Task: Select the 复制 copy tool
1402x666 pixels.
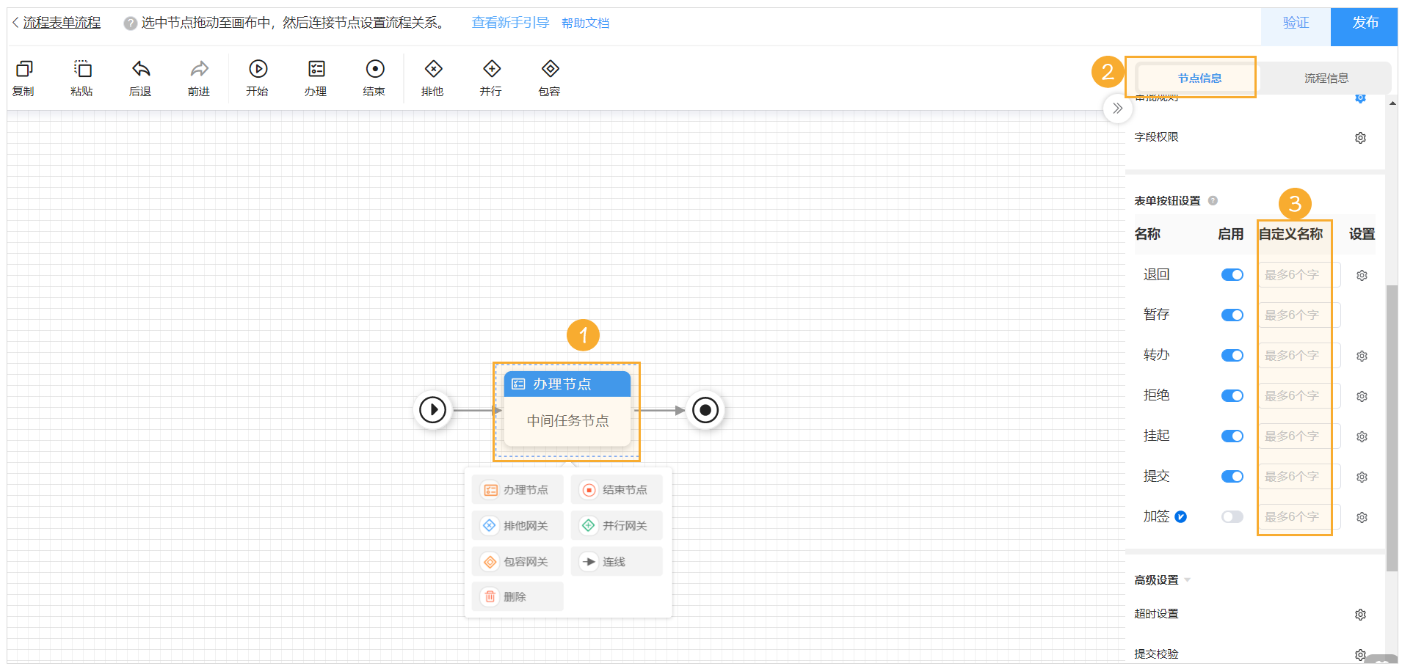Action: (x=23, y=77)
